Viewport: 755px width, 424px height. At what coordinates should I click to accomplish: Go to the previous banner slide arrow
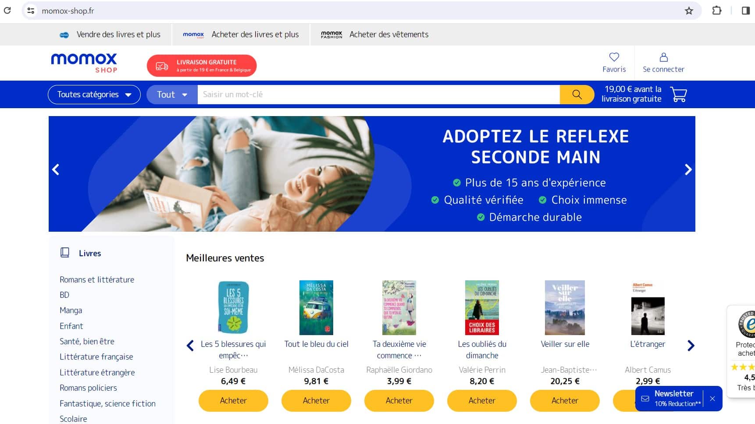point(56,170)
